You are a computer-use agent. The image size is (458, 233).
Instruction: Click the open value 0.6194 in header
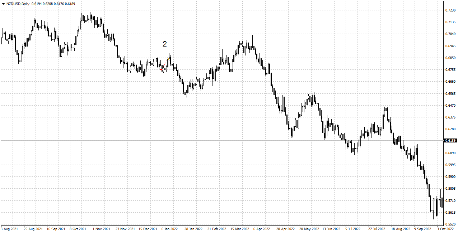(37, 3)
